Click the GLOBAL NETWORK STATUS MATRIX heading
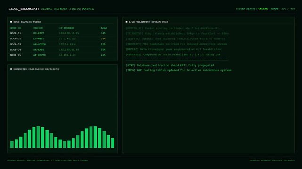 [x=67, y=9]
